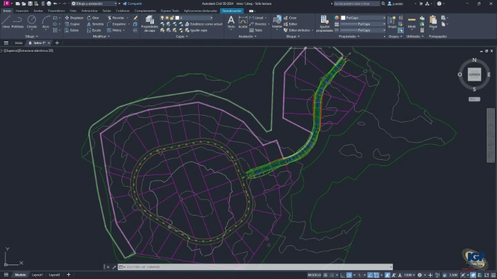Activate the Escala tool

[x=94, y=30]
